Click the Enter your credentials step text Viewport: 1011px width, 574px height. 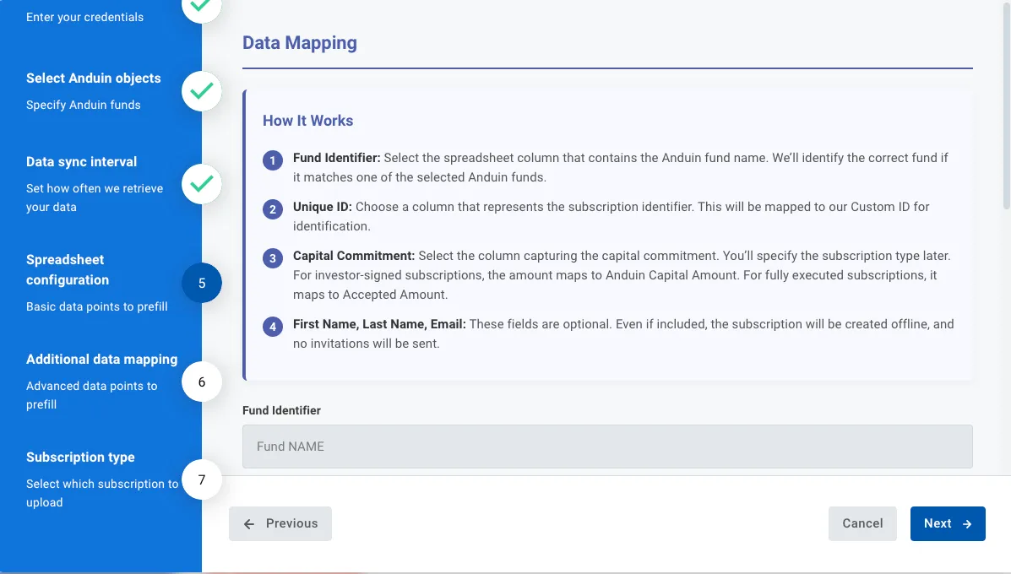[x=84, y=17]
